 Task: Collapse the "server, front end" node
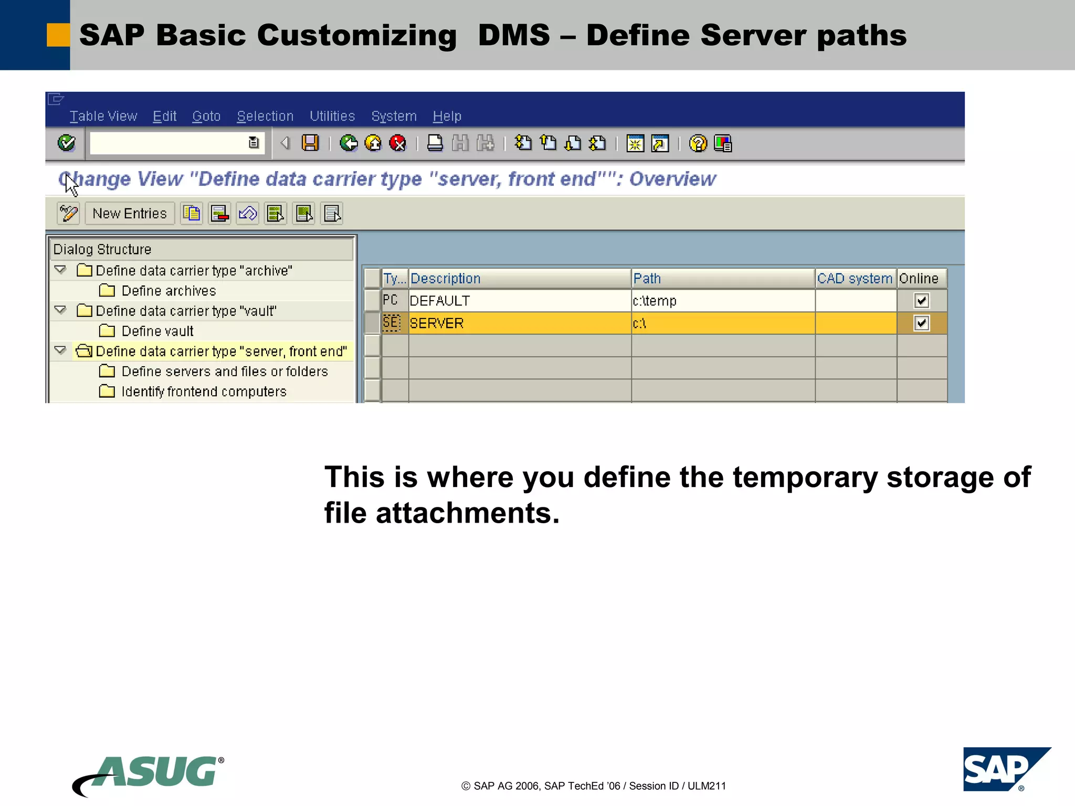pos(60,351)
